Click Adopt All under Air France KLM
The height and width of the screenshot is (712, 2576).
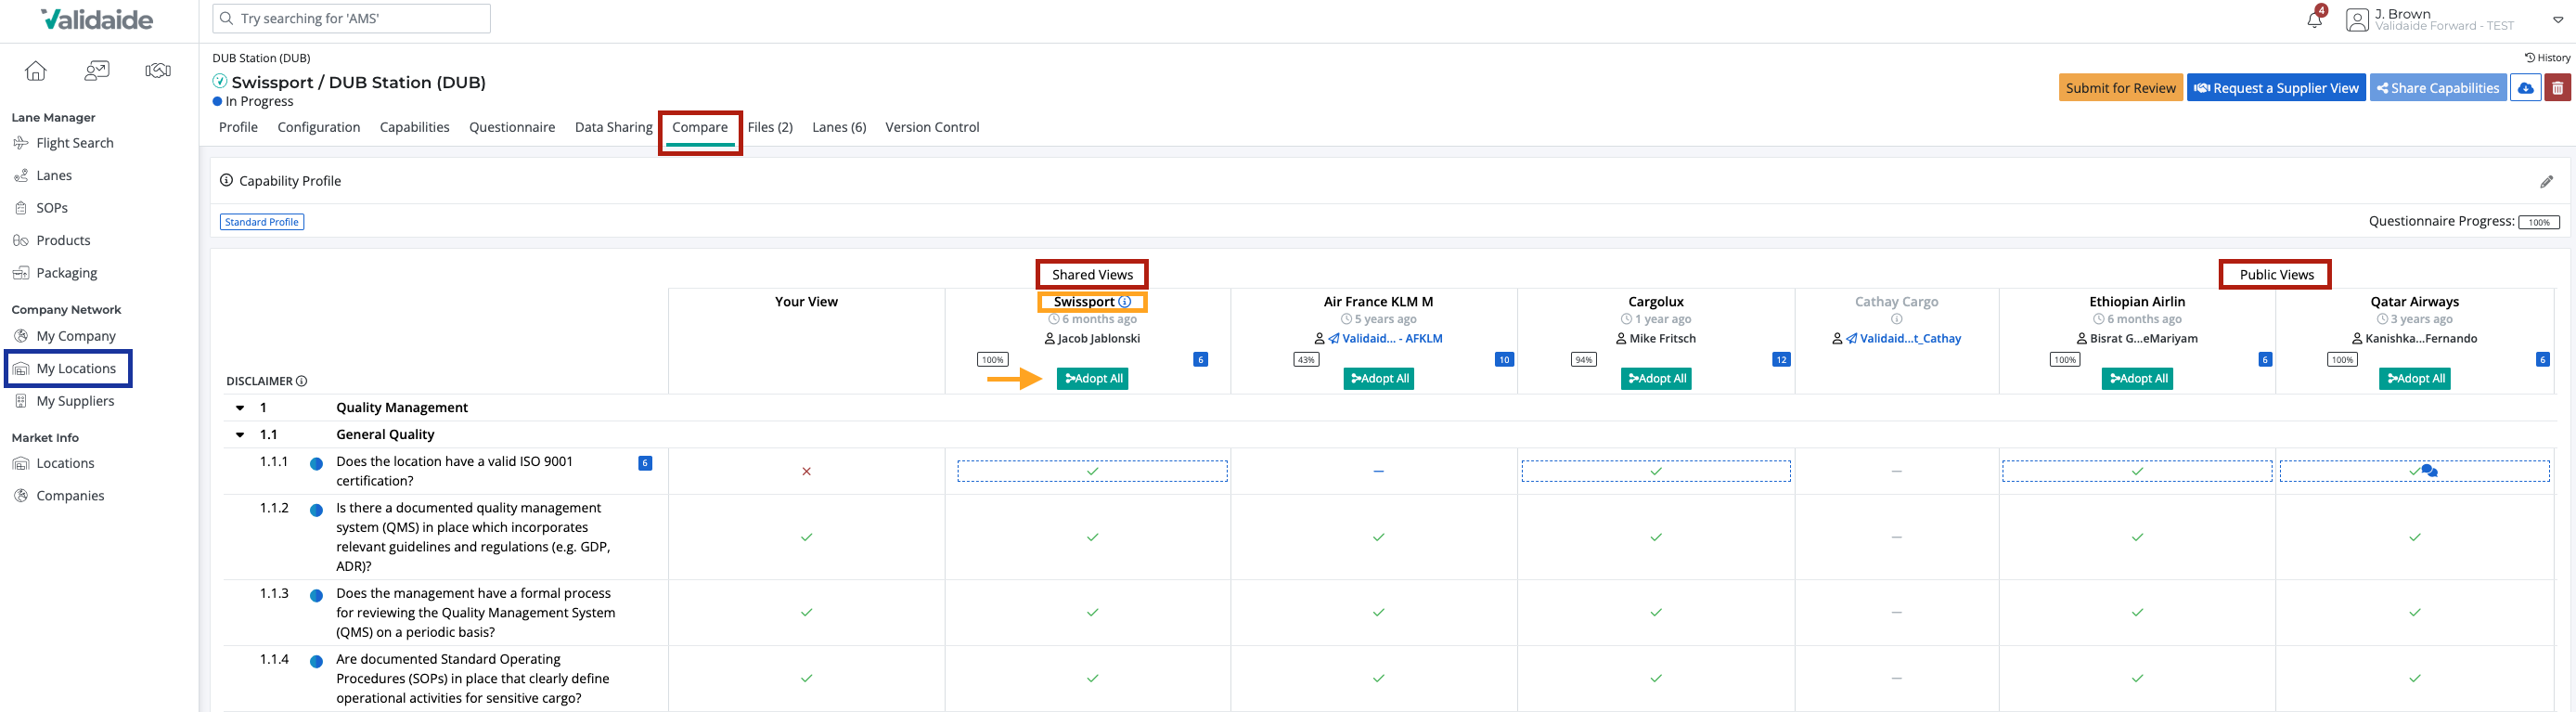point(1379,379)
